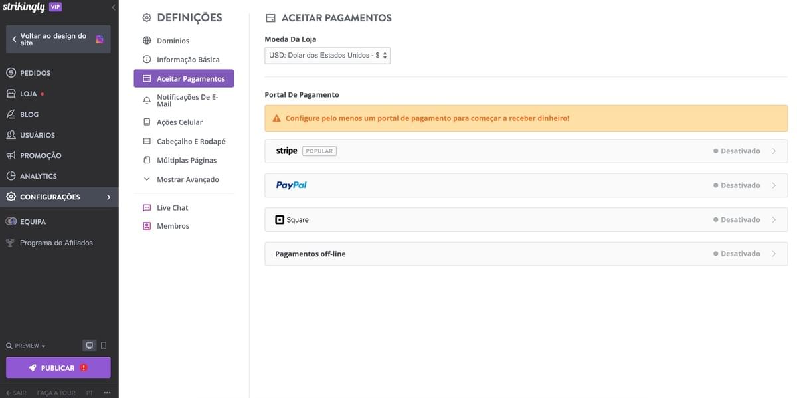797x398 pixels.
Task: Click the Configurações gear icon
Action: coord(11,197)
